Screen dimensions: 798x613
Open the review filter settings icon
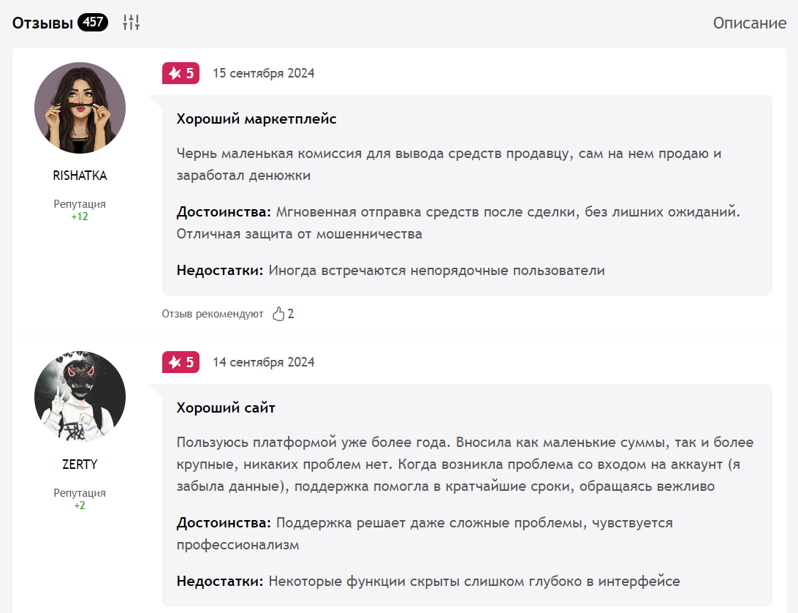tap(131, 23)
